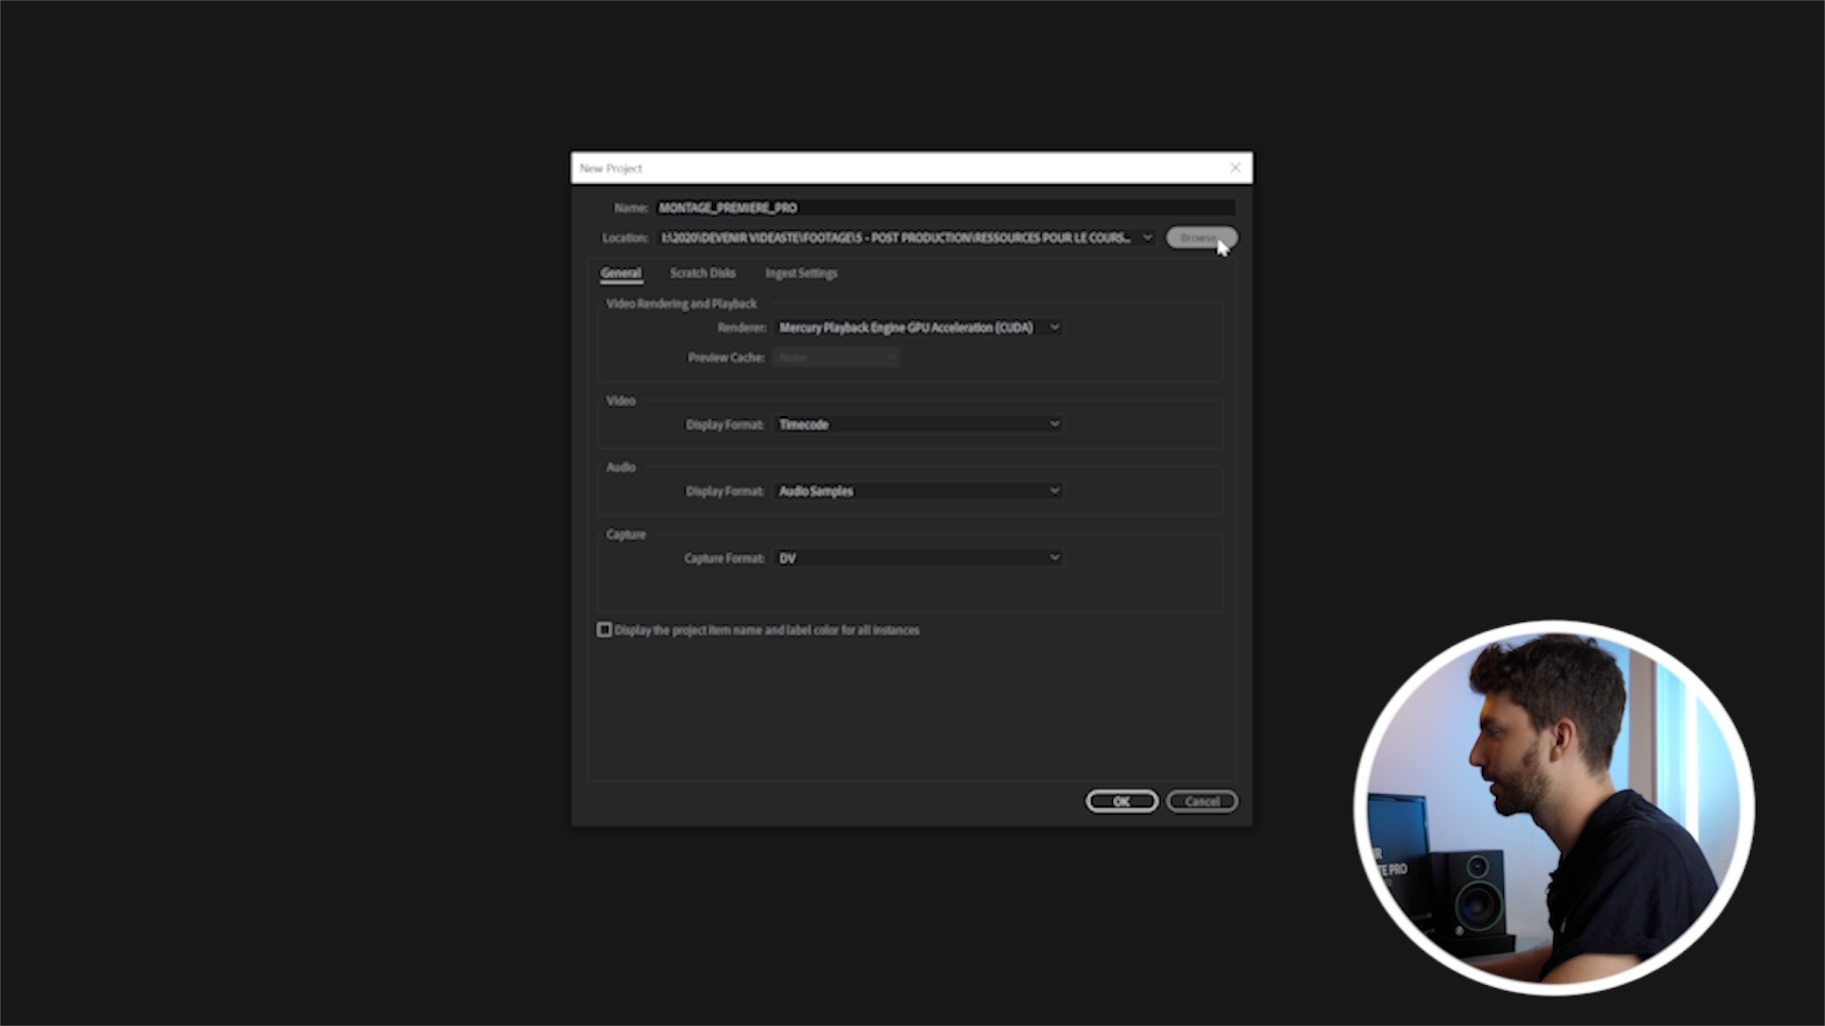The width and height of the screenshot is (1825, 1026).
Task: Enable display project item name and label color
Action: pos(605,630)
